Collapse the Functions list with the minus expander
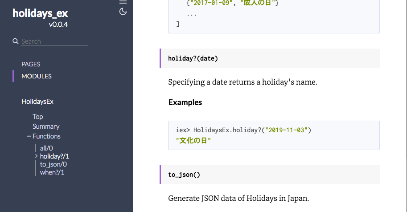The image size is (407, 212). [29, 136]
